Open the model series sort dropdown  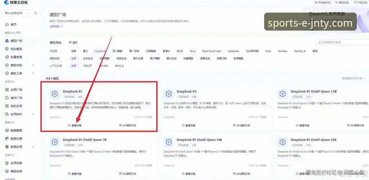354,78
